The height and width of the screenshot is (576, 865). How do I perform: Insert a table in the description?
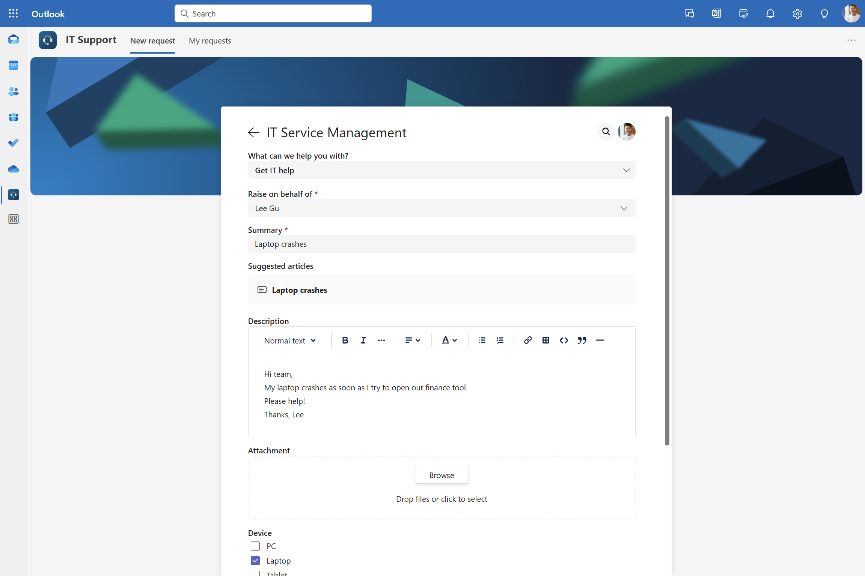(546, 340)
